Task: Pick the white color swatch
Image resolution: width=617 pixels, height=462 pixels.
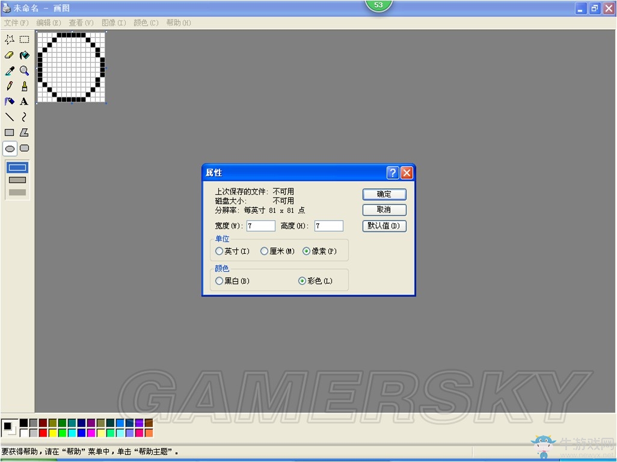Action: tap(23, 433)
